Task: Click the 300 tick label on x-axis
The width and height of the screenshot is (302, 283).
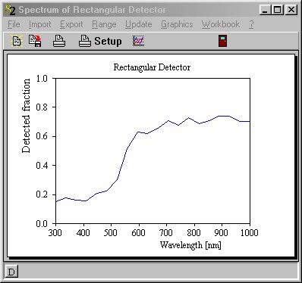Action: [x=55, y=232]
